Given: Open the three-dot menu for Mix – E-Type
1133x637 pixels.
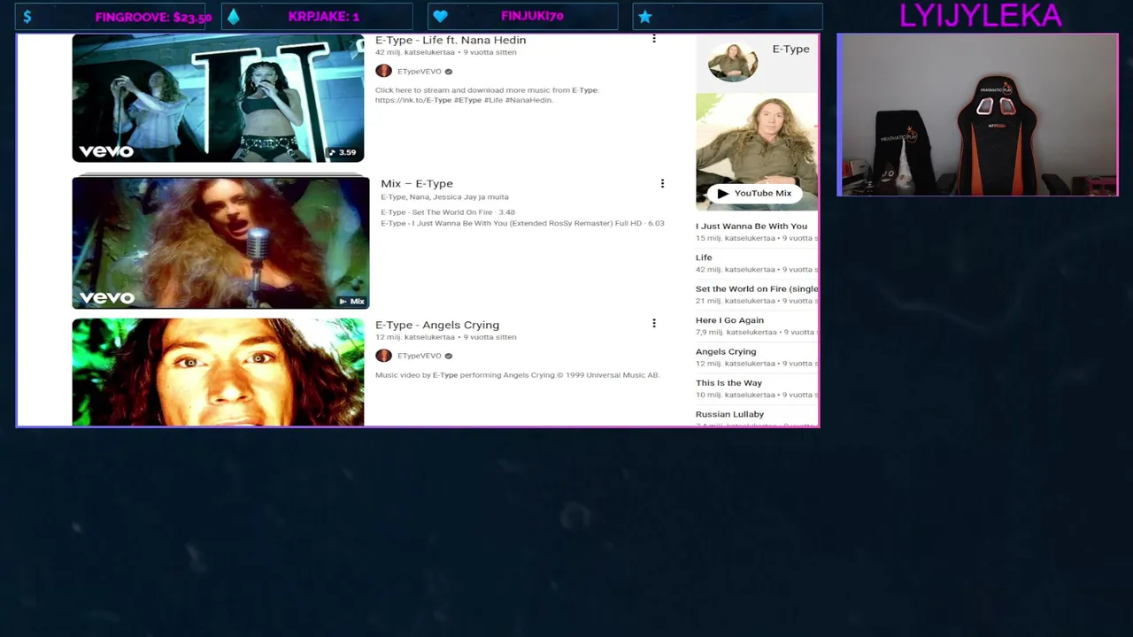Looking at the screenshot, I should coord(662,183).
